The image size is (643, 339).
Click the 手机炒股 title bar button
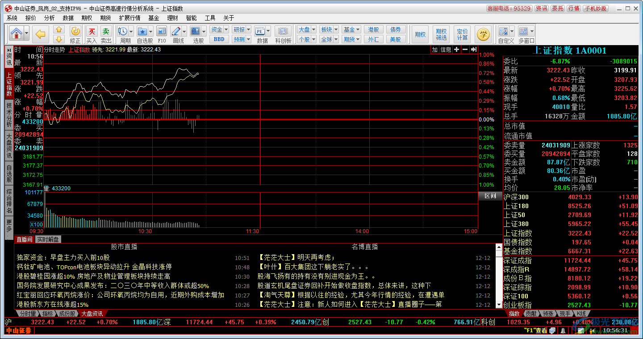(596, 8)
